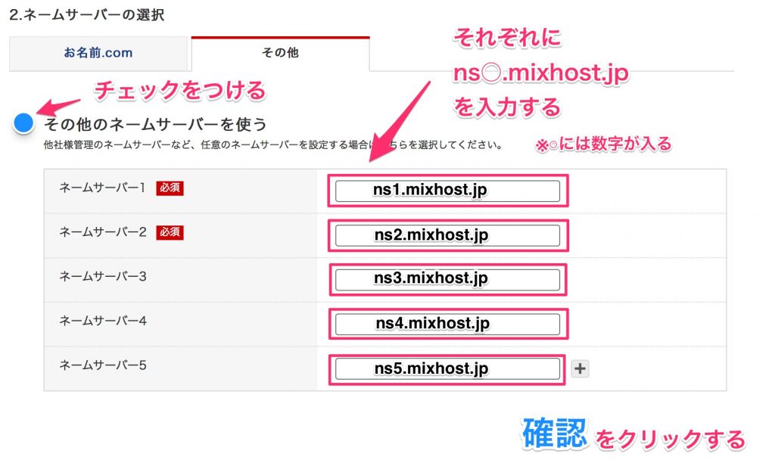Select the blue radio button circle
The image size is (775, 463).
(x=24, y=123)
